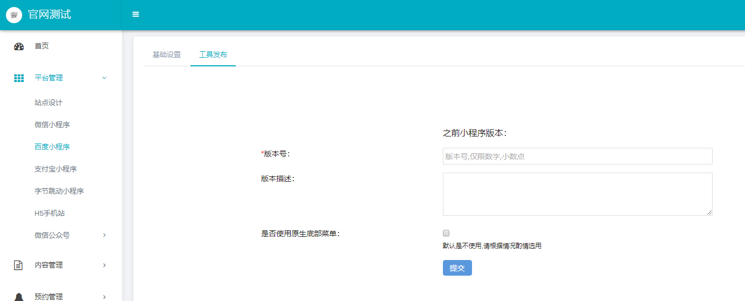The image size is (745, 301).
Task: Switch to the 基础设置 tab
Action: [167, 54]
